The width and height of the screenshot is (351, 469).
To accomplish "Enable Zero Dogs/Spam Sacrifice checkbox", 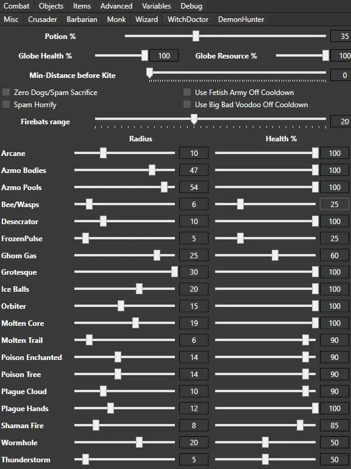I will click(6, 92).
